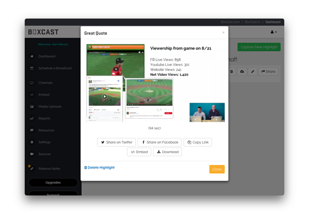Click the cloud download icon in toolbar
309x214 pixels.
point(242,72)
